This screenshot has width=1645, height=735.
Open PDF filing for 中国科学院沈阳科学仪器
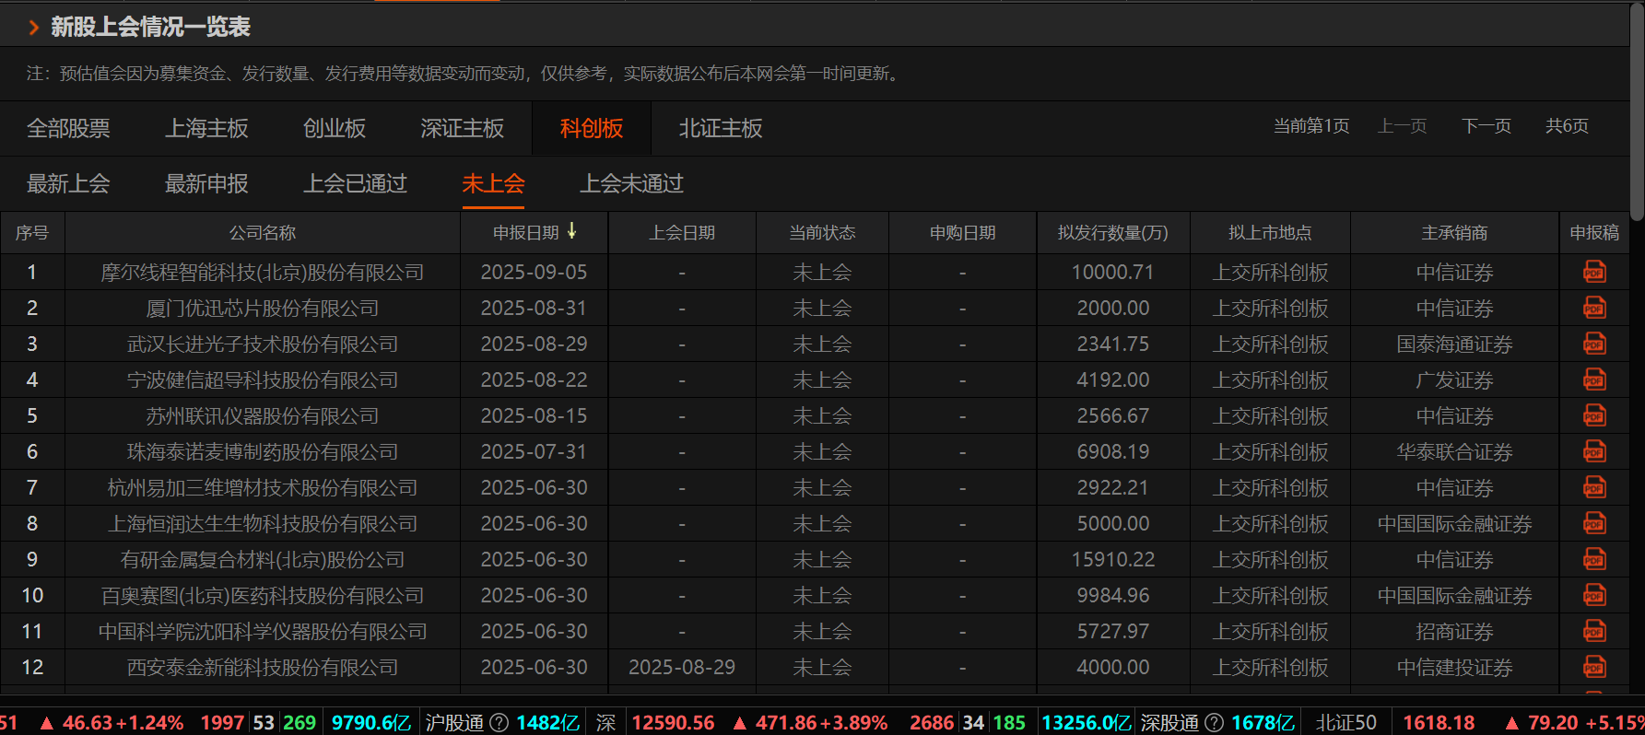tap(1594, 631)
